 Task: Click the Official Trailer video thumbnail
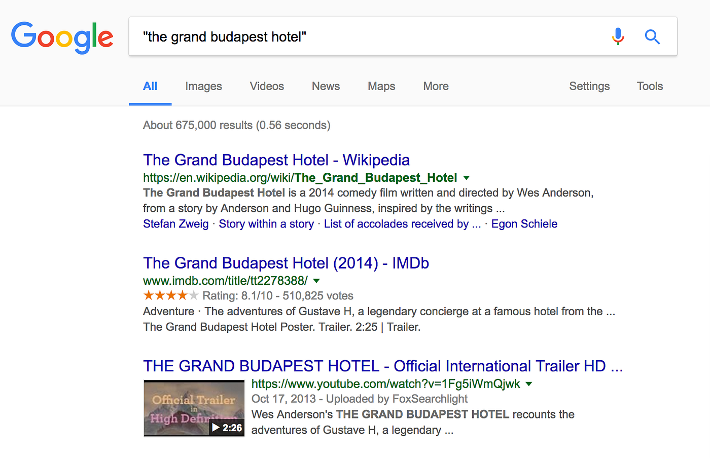(x=194, y=408)
